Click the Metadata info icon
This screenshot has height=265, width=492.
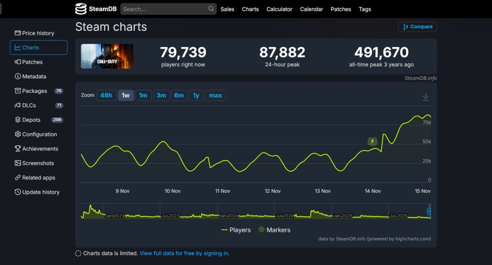click(18, 77)
